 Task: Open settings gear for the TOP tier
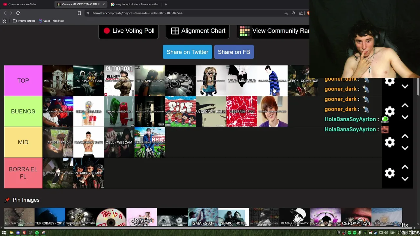(x=389, y=81)
